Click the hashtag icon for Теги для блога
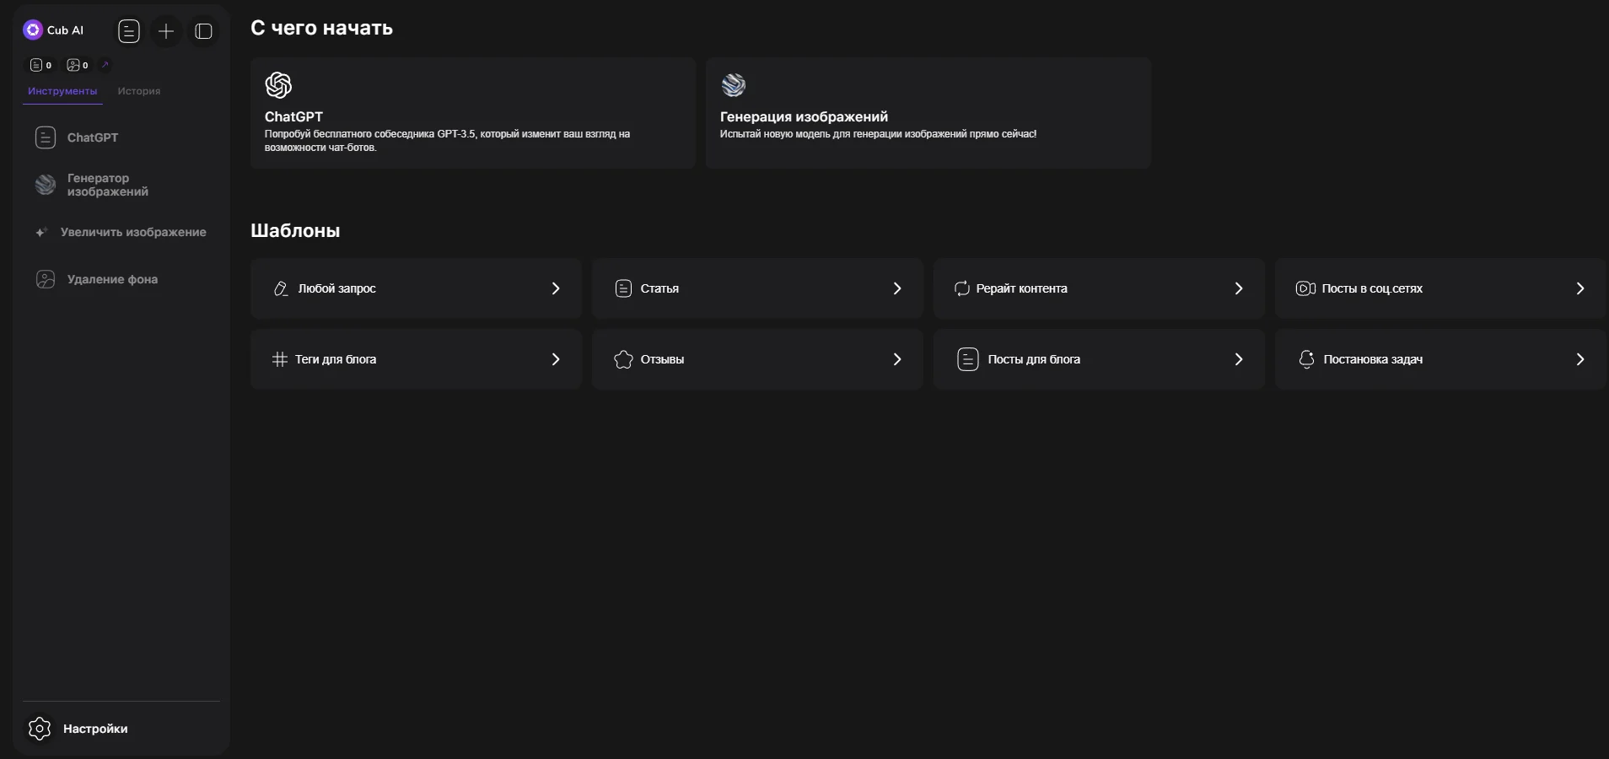The image size is (1609, 759). [x=280, y=359]
